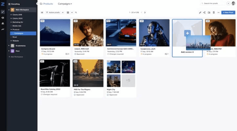This screenshot has width=237, height=131.
Task: Collapse the sidebar with the arrow handle
Action: tap(37, 4)
